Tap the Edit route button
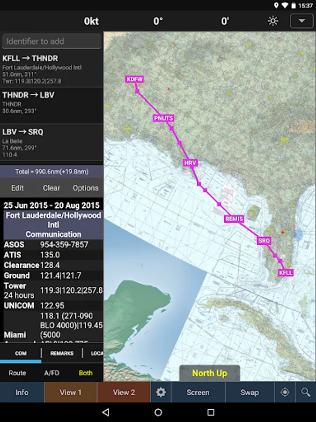 click(x=17, y=188)
